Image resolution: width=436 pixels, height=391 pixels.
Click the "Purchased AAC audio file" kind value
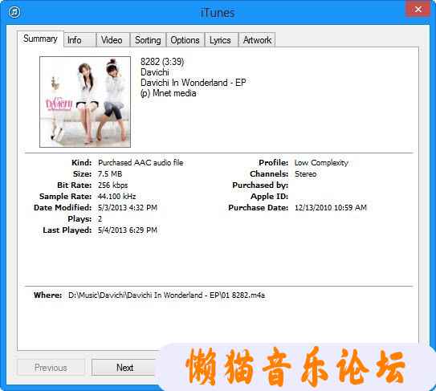point(141,163)
